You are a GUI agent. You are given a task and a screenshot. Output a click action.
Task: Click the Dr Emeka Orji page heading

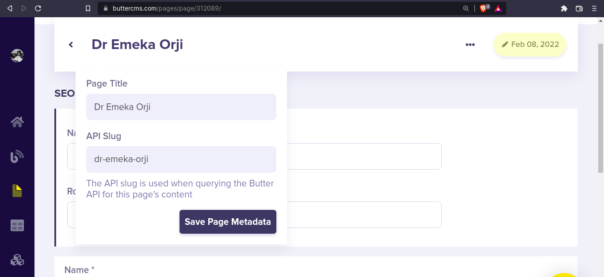tap(137, 45)
